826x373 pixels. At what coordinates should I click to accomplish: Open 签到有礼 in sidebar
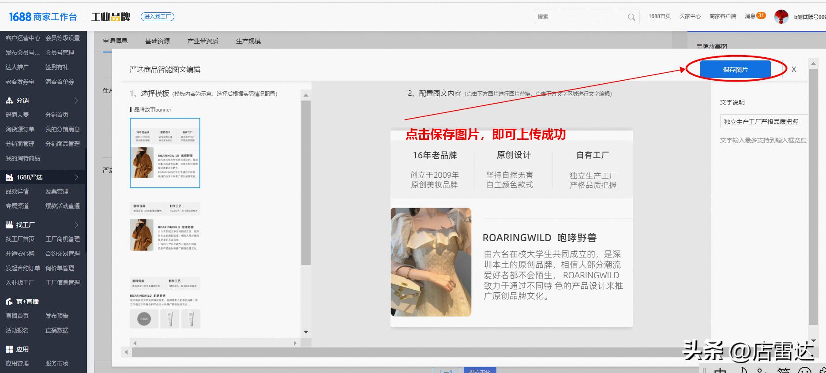(x=57, y=67)
